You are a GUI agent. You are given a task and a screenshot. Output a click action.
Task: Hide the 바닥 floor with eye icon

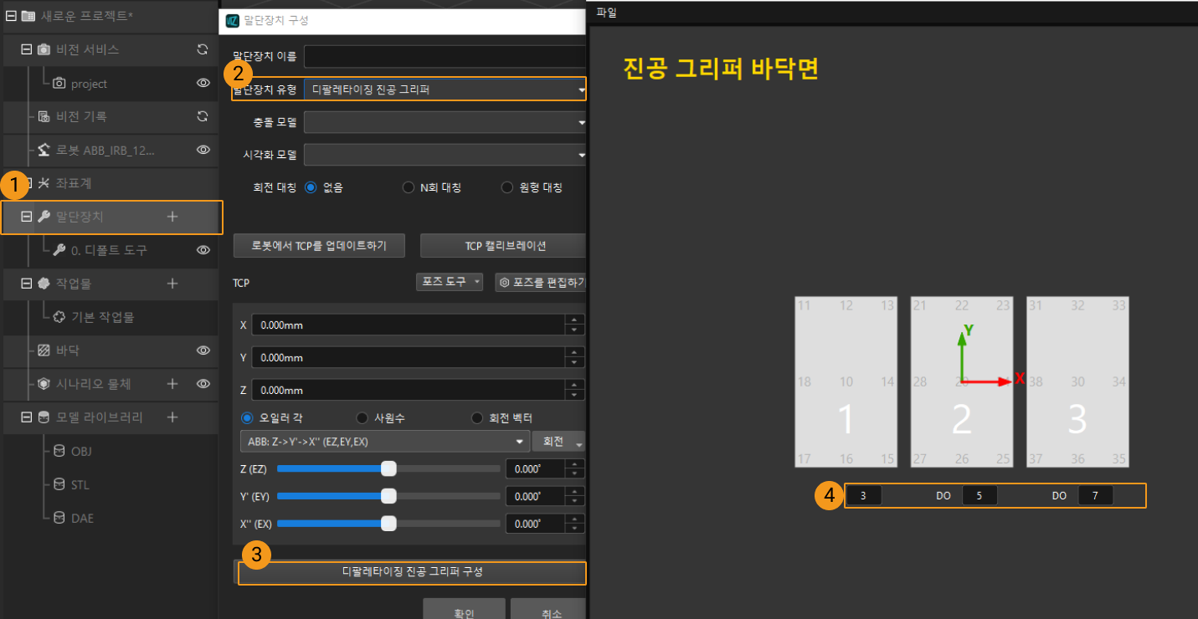(202, 350)
